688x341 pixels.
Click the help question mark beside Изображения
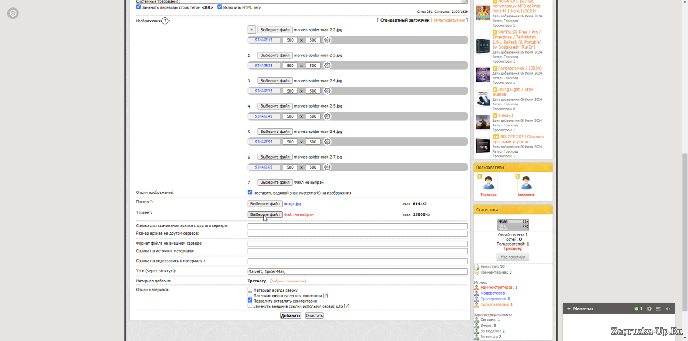[165, 21]
